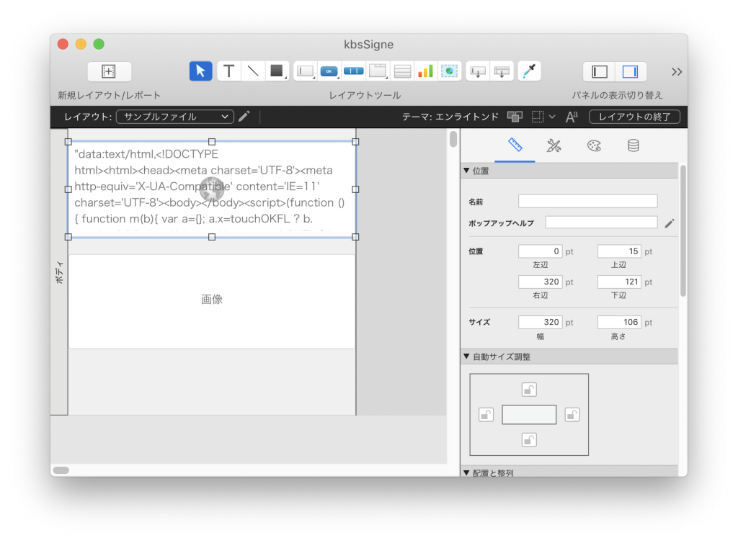Open the layout popup サンプルファイル
The width and height of the screenshot is (738, 543).
(175, 117)
